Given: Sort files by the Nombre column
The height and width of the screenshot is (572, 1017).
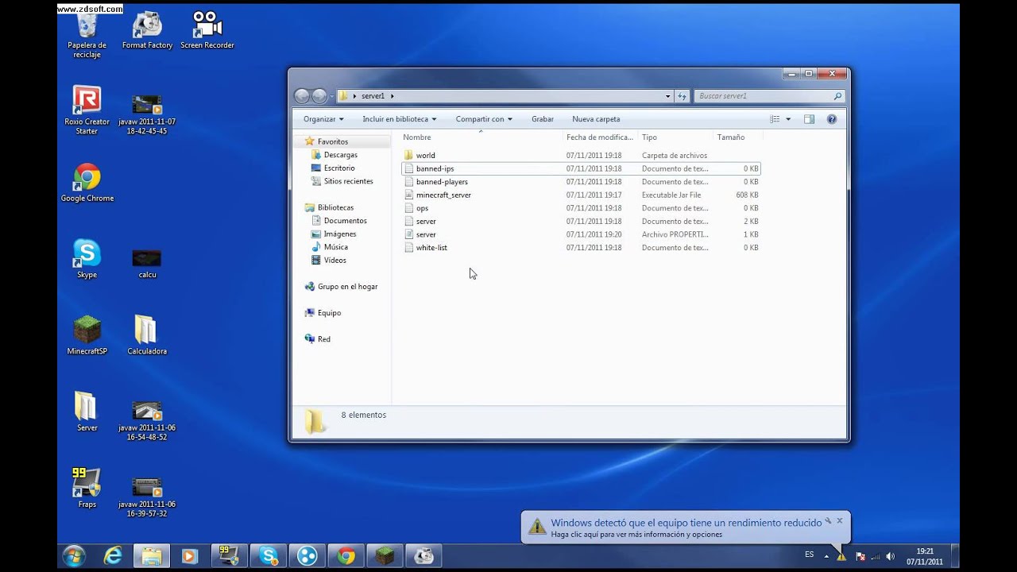Looking at the screenshot, I should coord(481,137).
